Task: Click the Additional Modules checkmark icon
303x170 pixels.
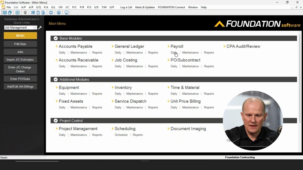Action: pyautogui.click(x=56, y=79)
